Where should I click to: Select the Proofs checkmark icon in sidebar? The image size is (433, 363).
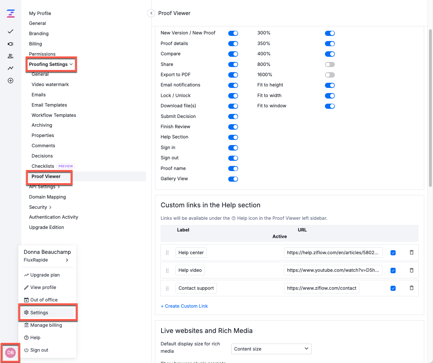pyautogui.click(x=10, y=32)
